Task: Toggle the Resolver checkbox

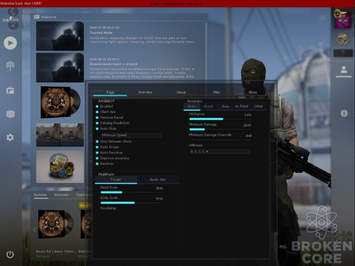Action: tap(97, 164)
